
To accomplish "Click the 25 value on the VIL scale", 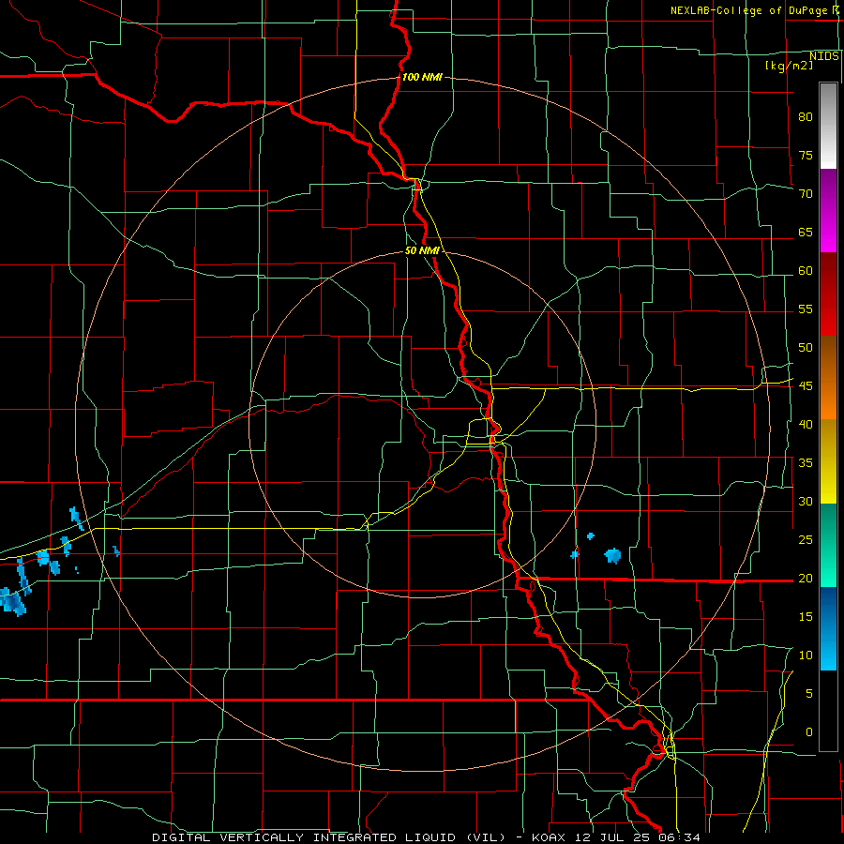I will point(806,539).
